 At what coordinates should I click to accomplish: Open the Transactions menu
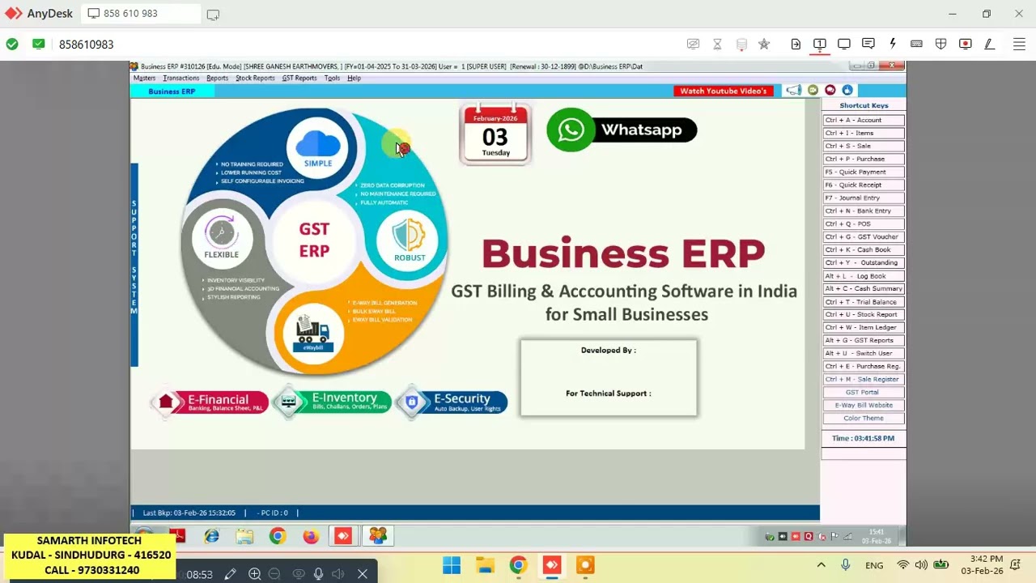click(x=180, y=79)
